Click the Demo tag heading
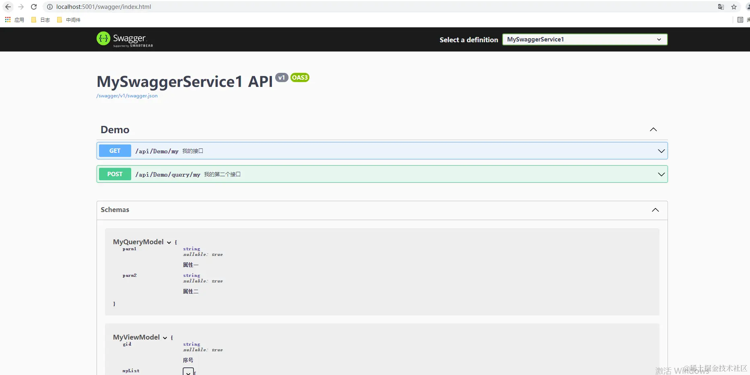The image size is (750, 375). (x=115, y=130)
